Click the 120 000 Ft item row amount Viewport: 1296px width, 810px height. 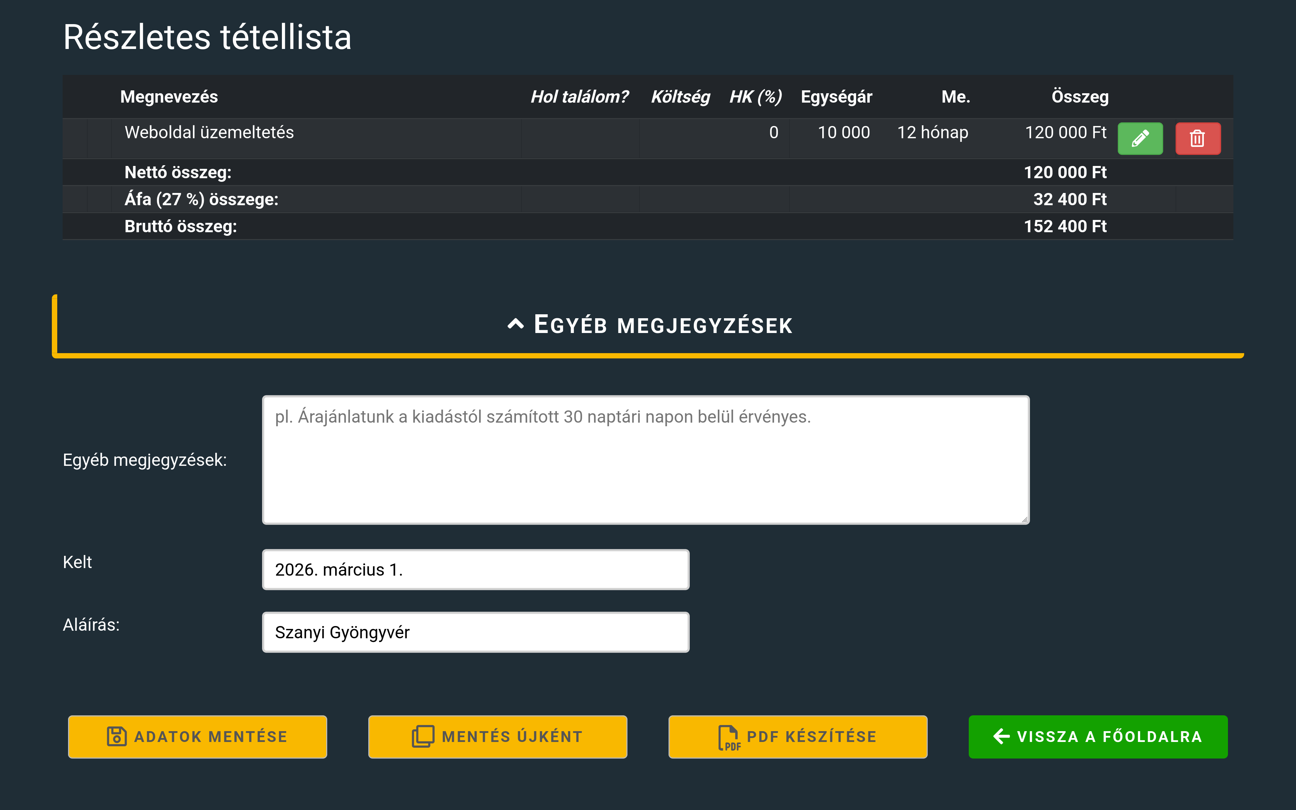tap(1065, 132)
